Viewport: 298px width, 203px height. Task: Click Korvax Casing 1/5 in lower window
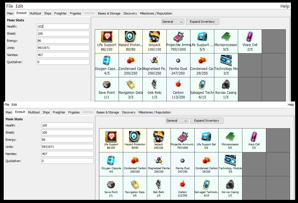(x=230, y=188)
